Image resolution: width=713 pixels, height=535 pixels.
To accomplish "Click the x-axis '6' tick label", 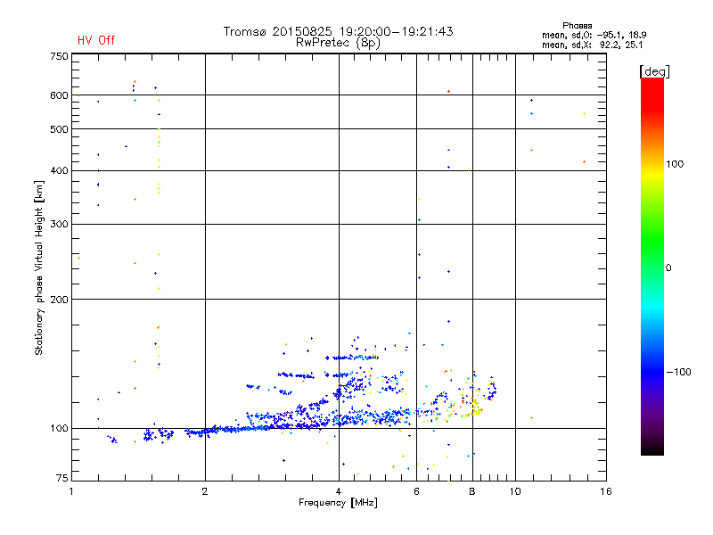I will (x=417, y=491).
